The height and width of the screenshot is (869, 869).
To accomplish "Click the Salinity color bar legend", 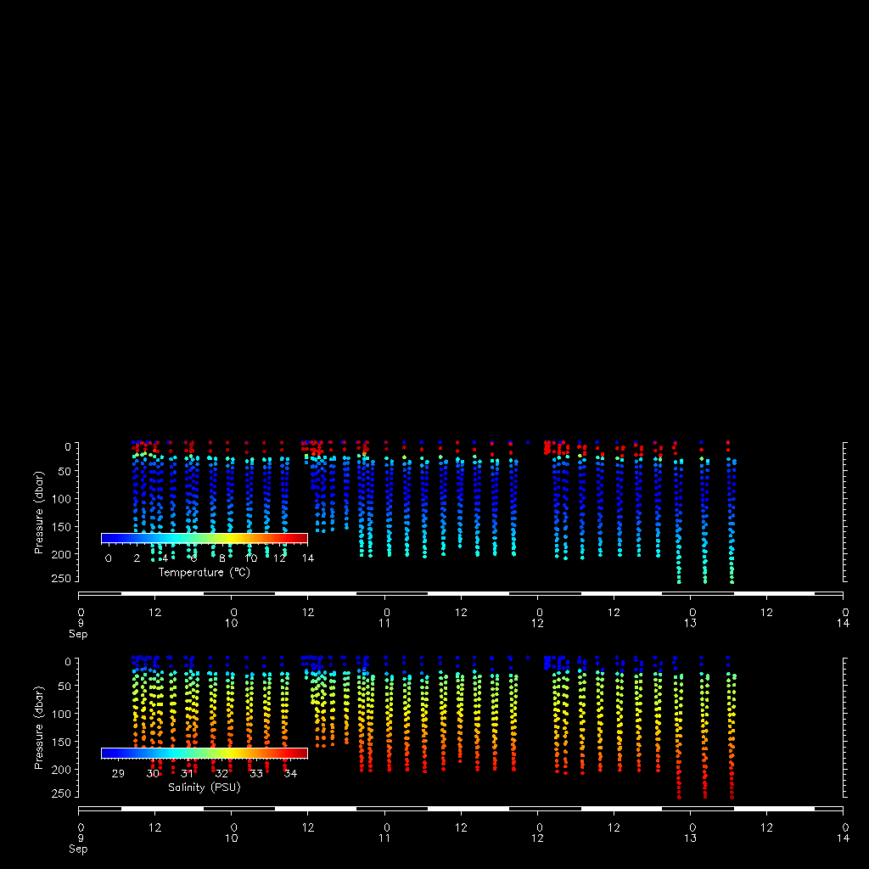I will (204, 754).
